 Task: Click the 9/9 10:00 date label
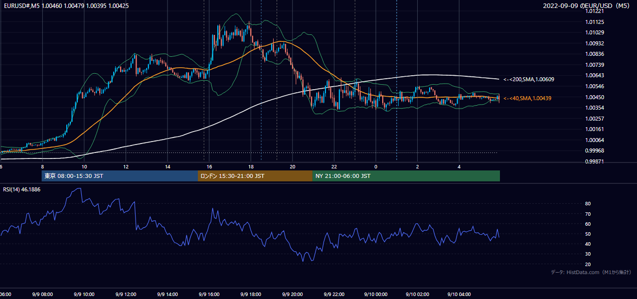[x=84, y=295]
